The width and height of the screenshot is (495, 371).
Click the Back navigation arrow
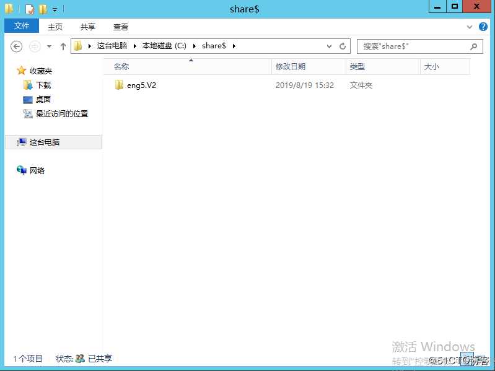tap(16, 46)
